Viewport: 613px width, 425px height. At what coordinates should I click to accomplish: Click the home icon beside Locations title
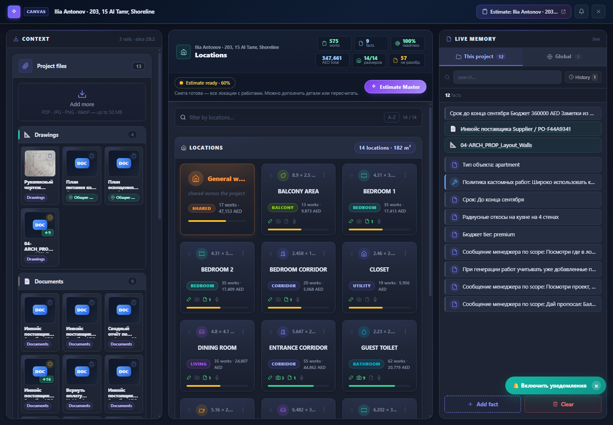(183, 52)
